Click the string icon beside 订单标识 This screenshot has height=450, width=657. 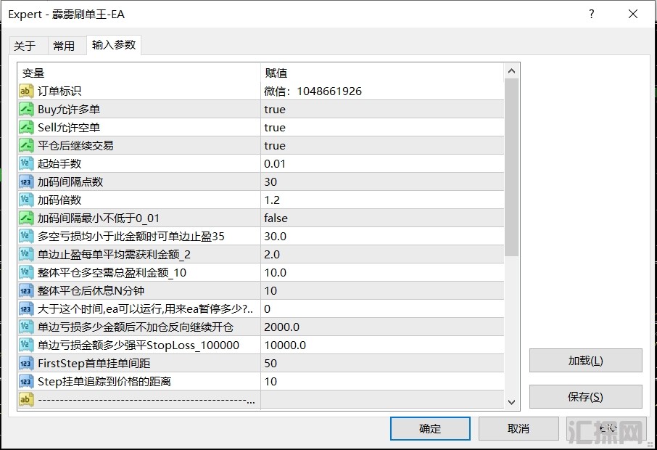pos(25,91)
